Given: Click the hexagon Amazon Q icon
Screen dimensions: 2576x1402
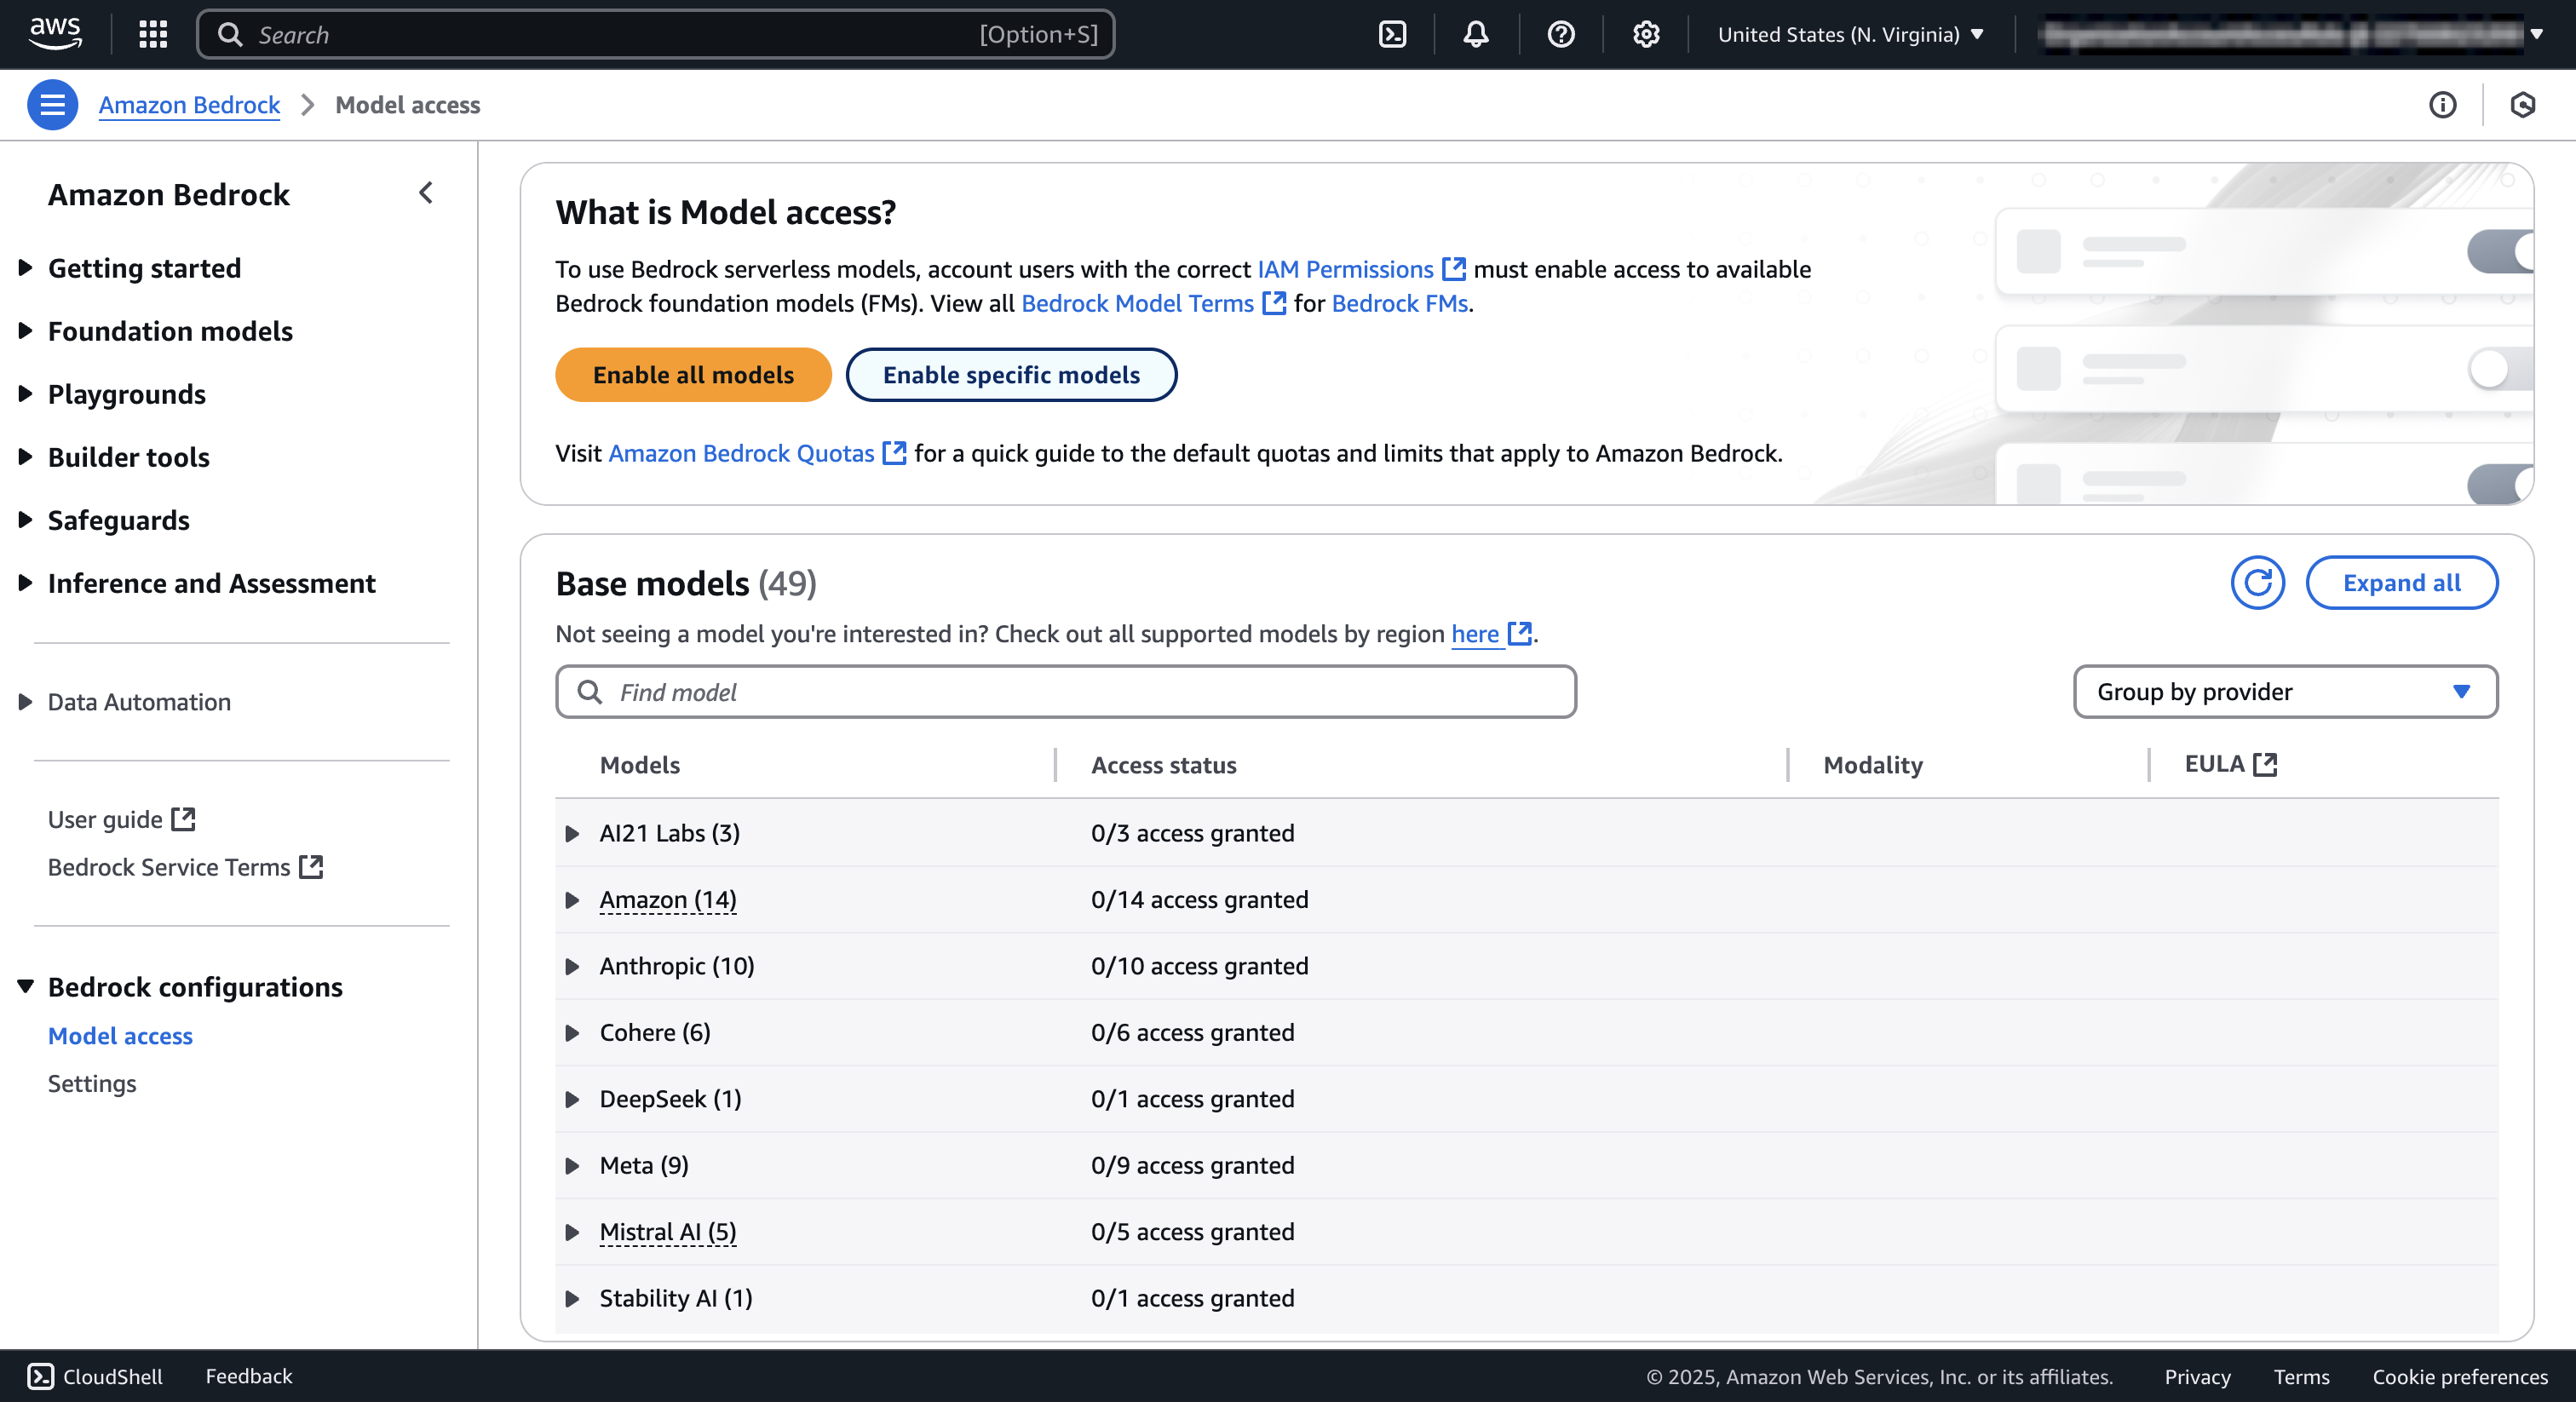Looking at the screenshot, I should click(2522, 104).
